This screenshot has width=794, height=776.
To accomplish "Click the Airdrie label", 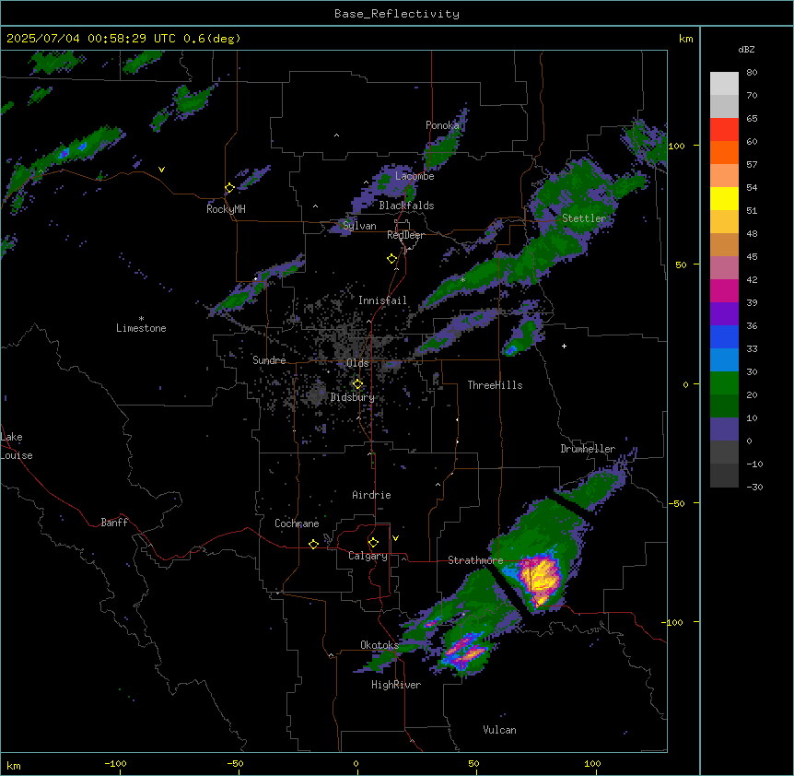I will (371, 495).
